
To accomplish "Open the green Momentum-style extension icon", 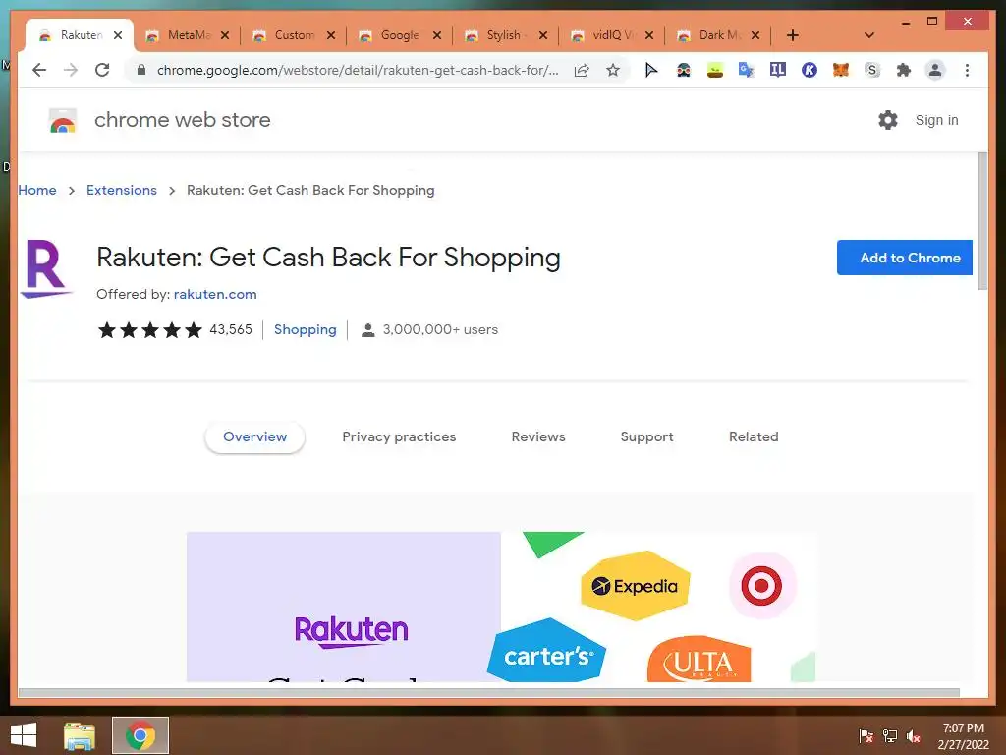I will pos(715,70).
